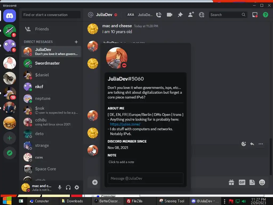
Task: Open the nkcf direct message
Action: (51, 87)
